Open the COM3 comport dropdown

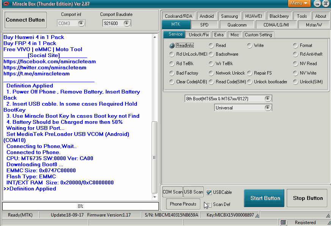81,23
